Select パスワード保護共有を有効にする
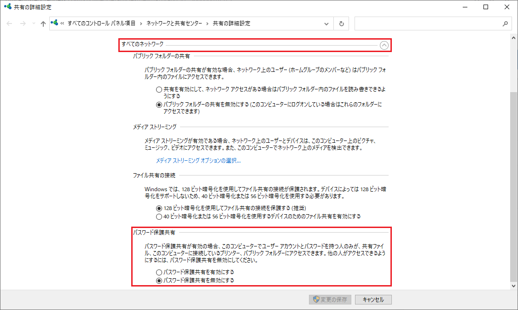Image resolution: width=518 pixels, height=310 pixels. tap(159, 272)
